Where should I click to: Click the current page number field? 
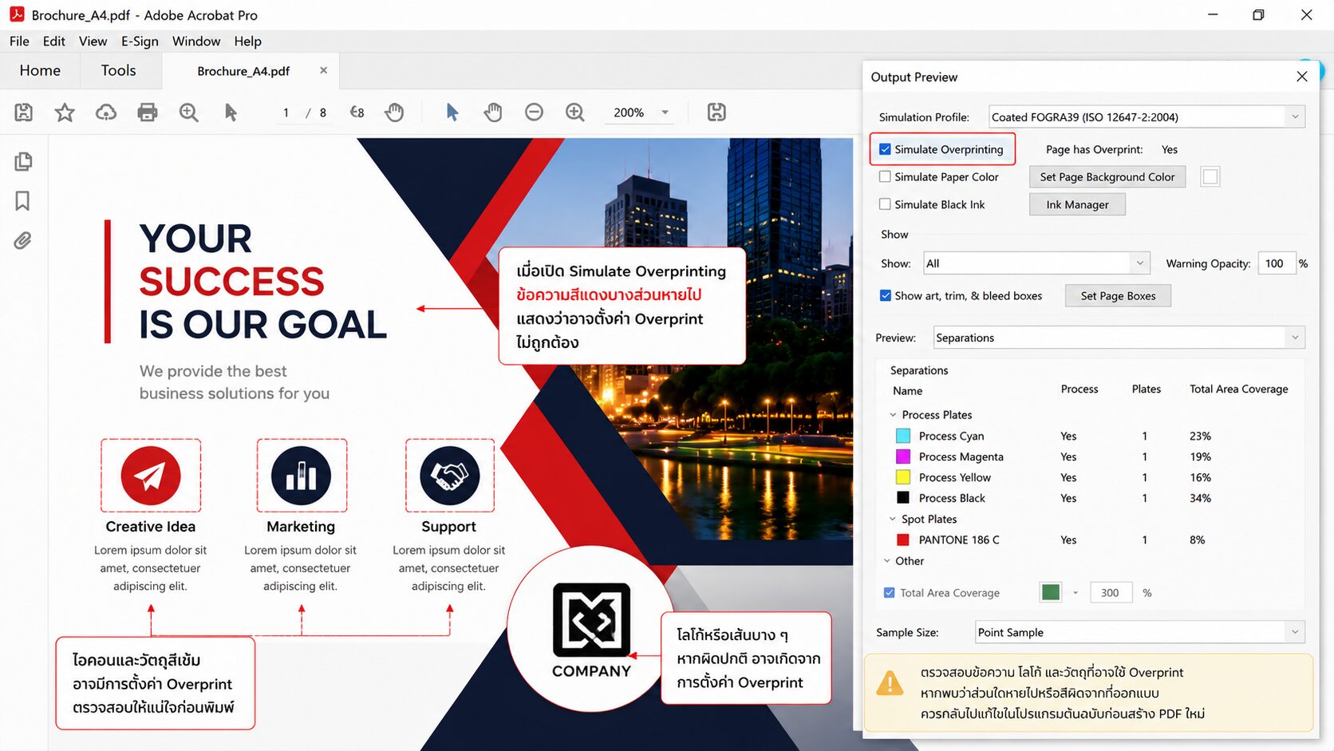click(x=286, y=113)
